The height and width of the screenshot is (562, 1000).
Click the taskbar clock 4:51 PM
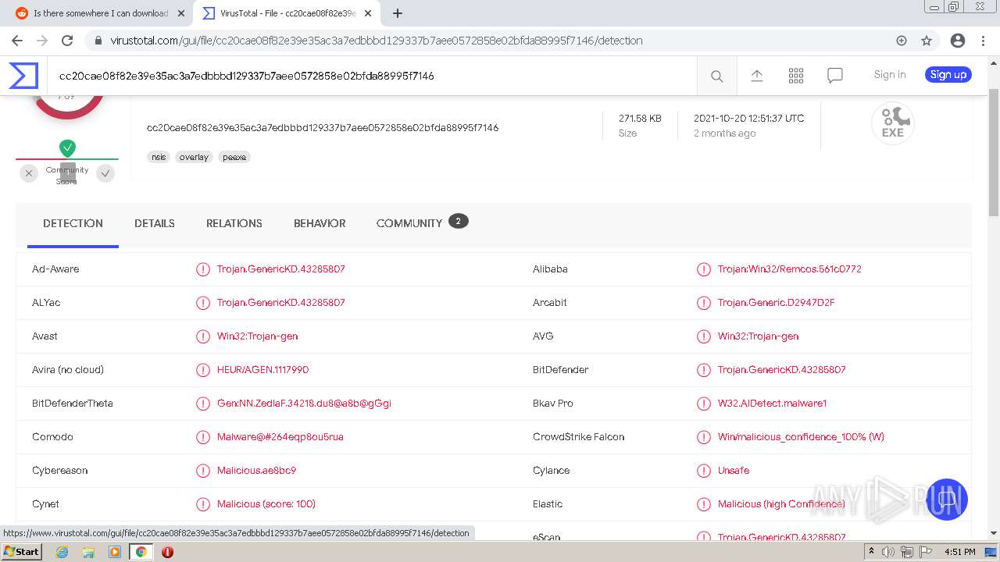tap(960, 552)
